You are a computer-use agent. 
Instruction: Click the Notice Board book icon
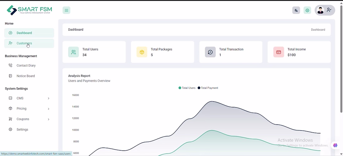(x=10, y=76)
